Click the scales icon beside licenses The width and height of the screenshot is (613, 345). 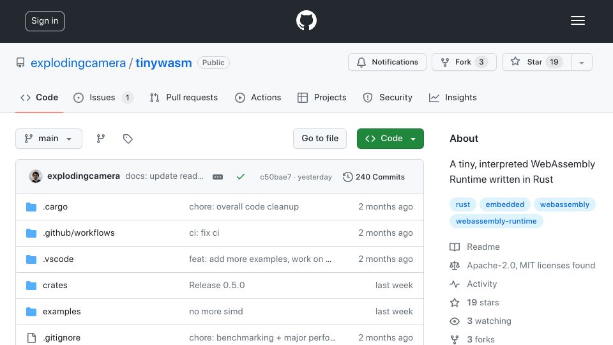click(x=454, y=266)
